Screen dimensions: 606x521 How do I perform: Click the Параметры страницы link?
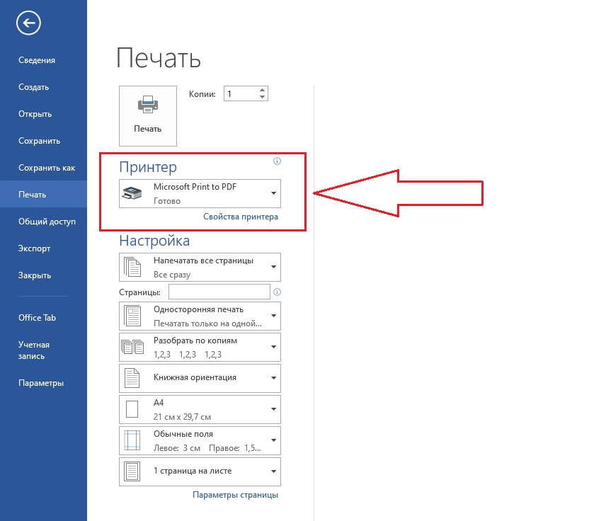(x=235, y=495)
